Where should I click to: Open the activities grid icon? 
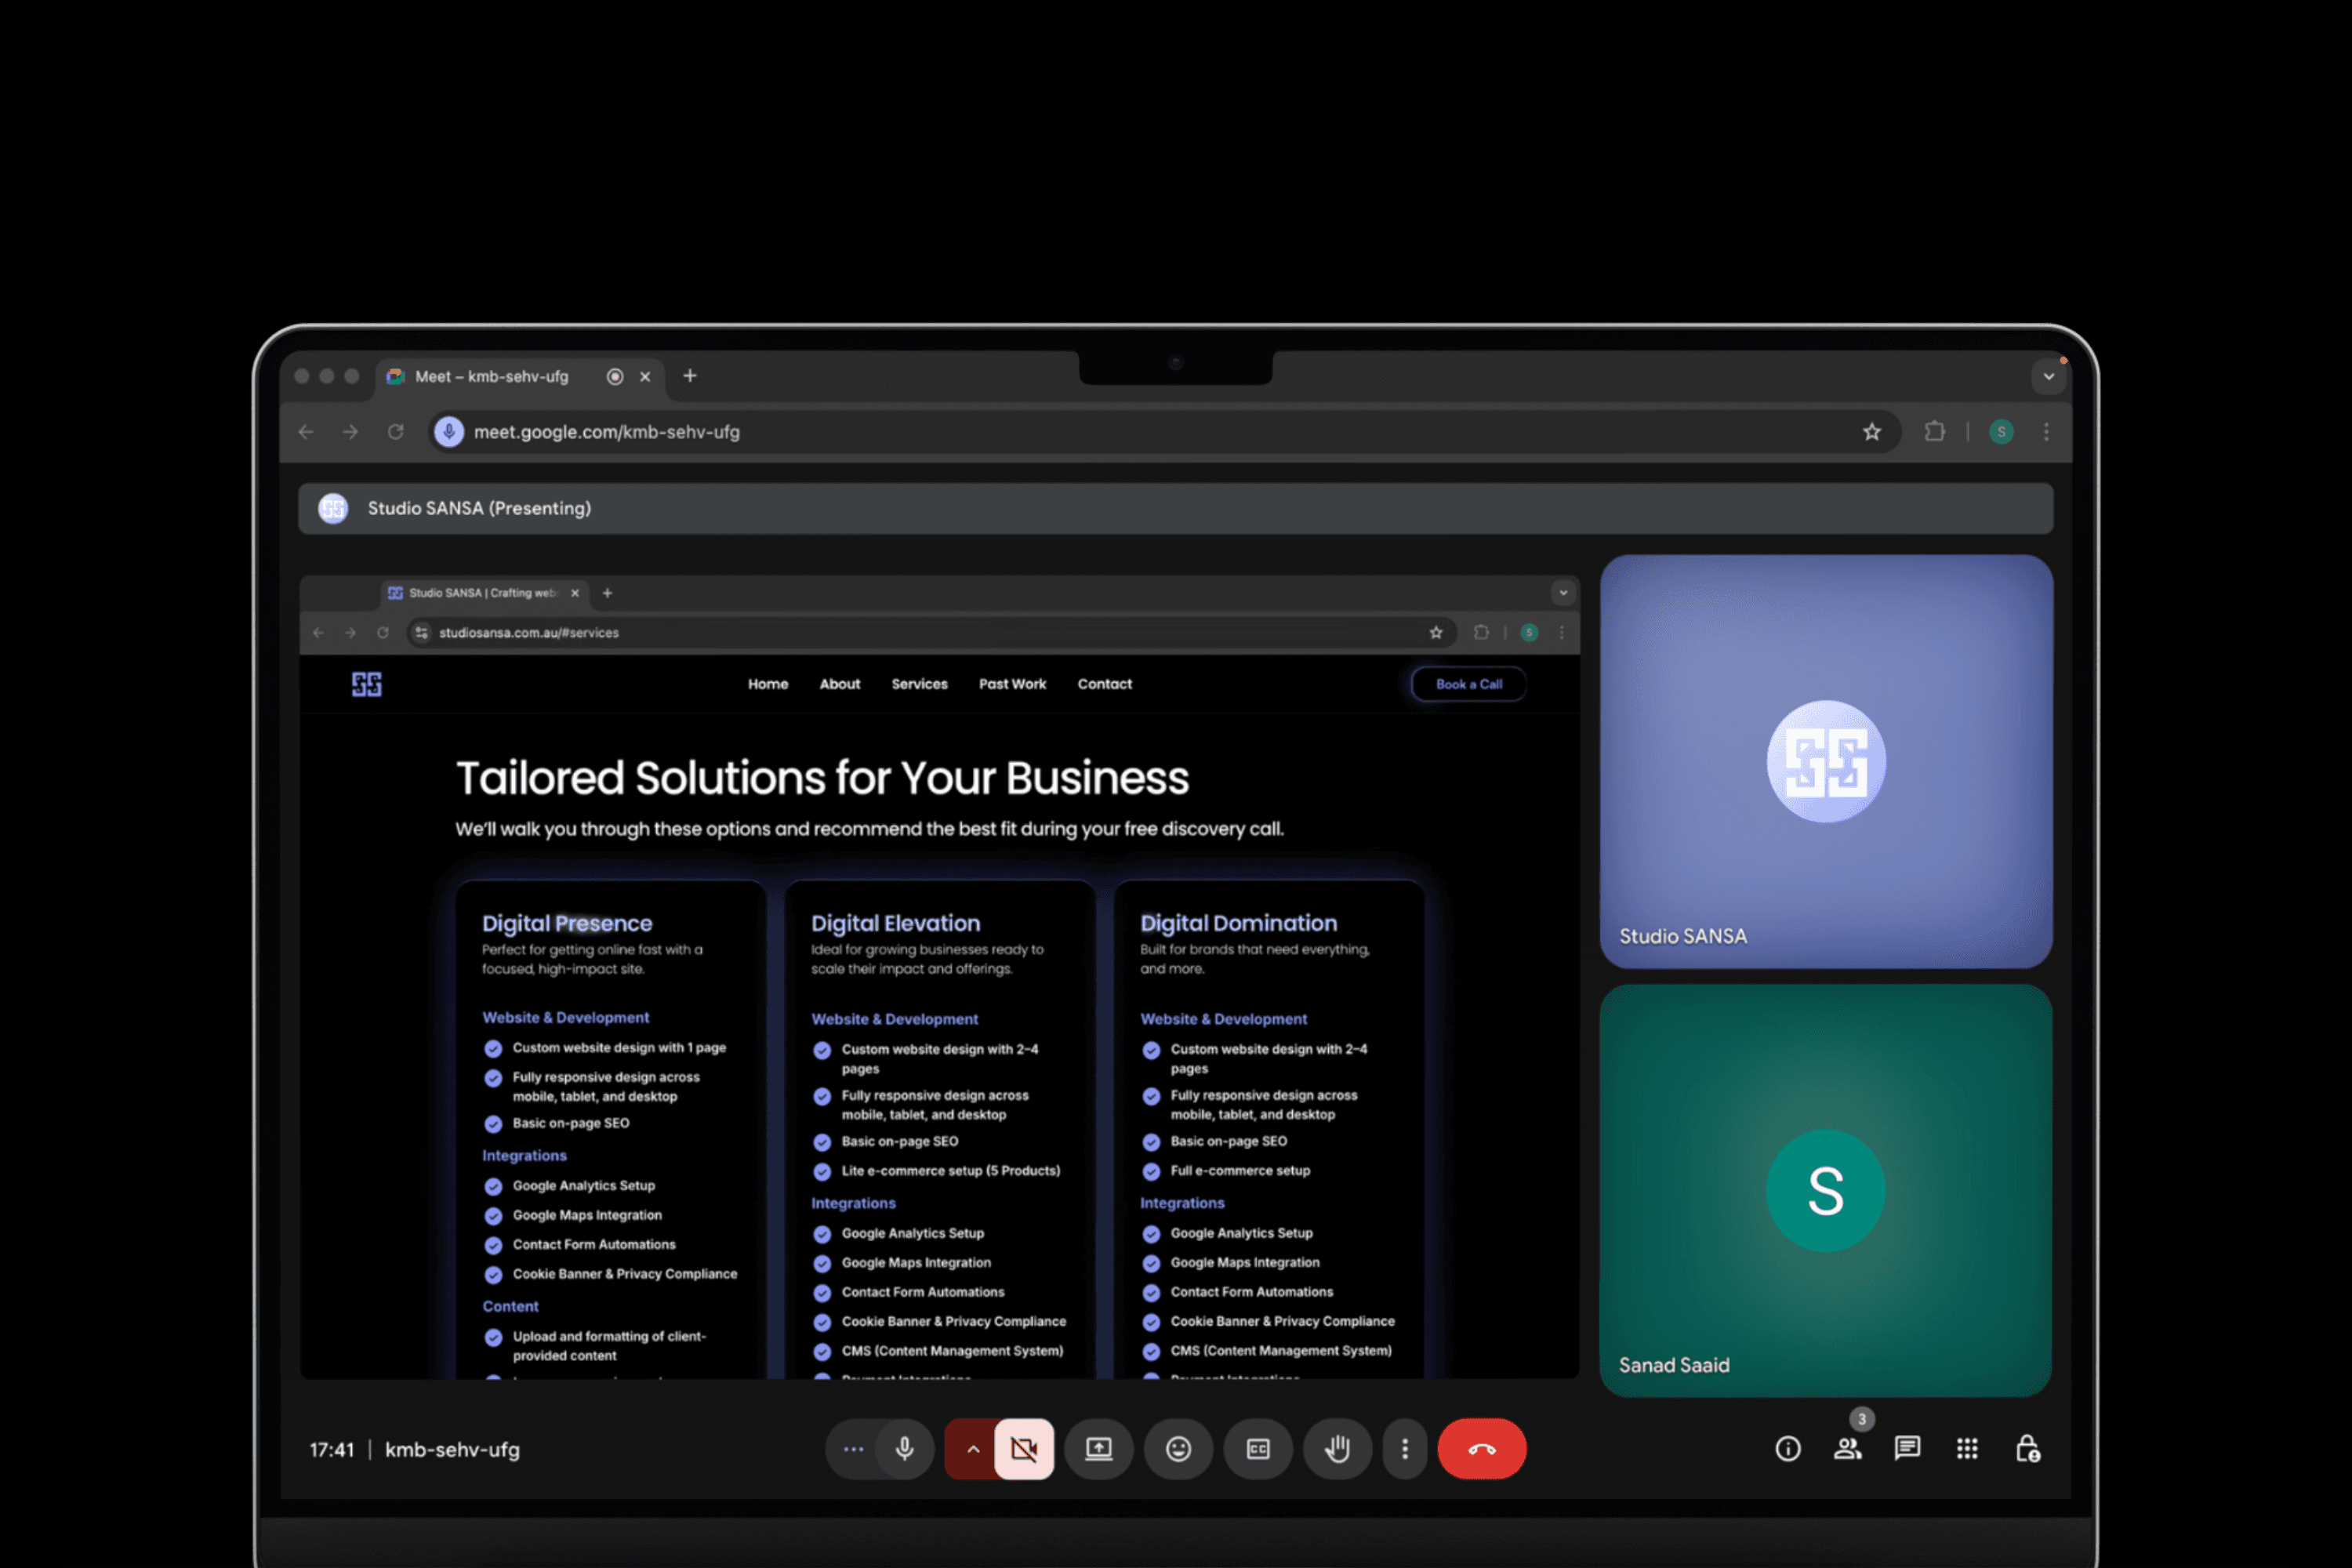[x=1966, y=1449]
